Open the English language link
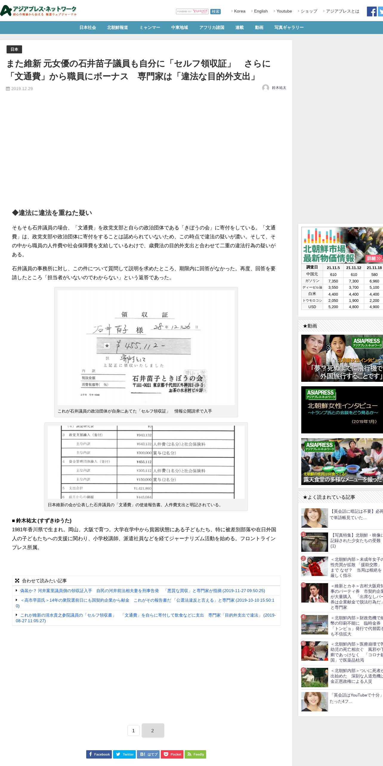This screenshot has width=383, height=766. click(261, 11)
